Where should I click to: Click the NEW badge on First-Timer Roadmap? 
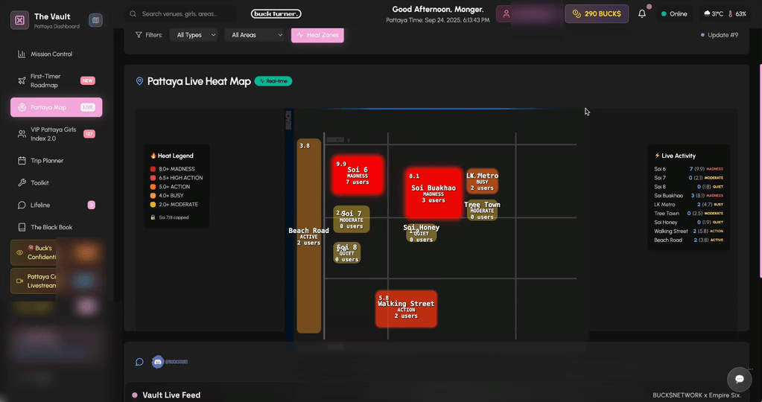click(87, 80)
